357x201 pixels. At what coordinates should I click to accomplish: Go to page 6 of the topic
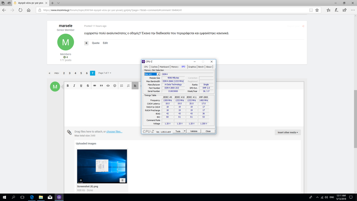(x=87, y=73)
